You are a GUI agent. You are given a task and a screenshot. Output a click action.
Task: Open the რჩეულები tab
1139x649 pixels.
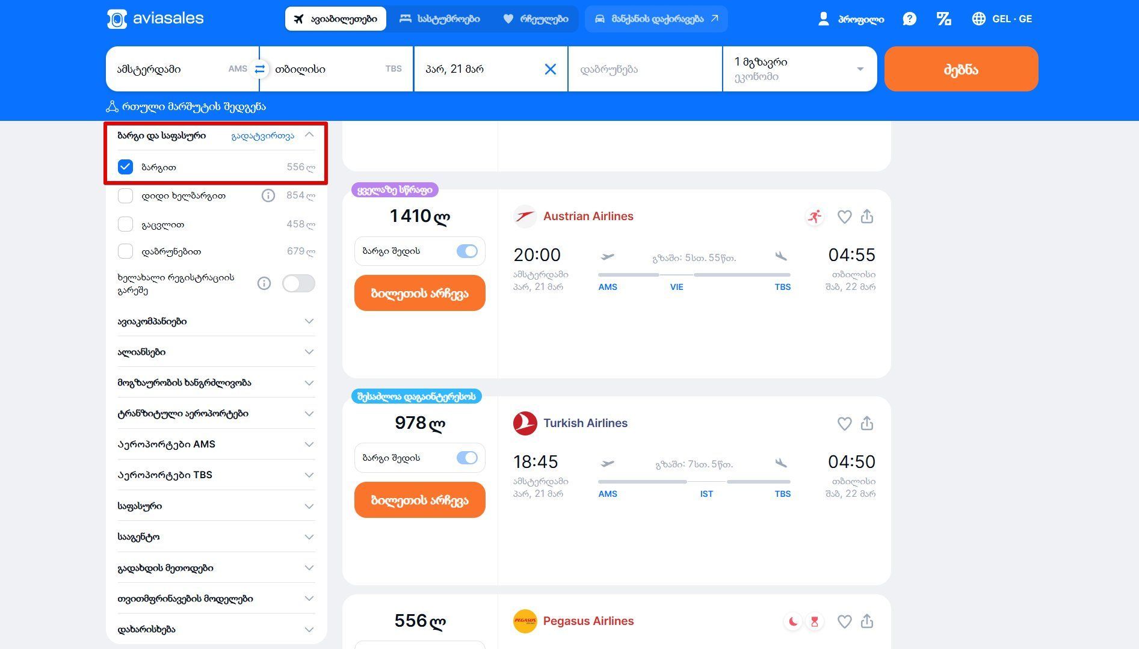point(536,19)
